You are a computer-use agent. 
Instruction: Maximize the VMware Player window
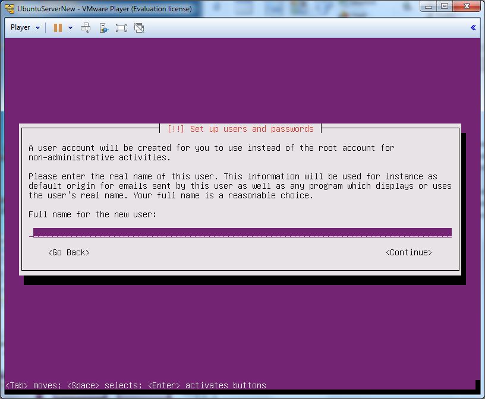[445, 7]
